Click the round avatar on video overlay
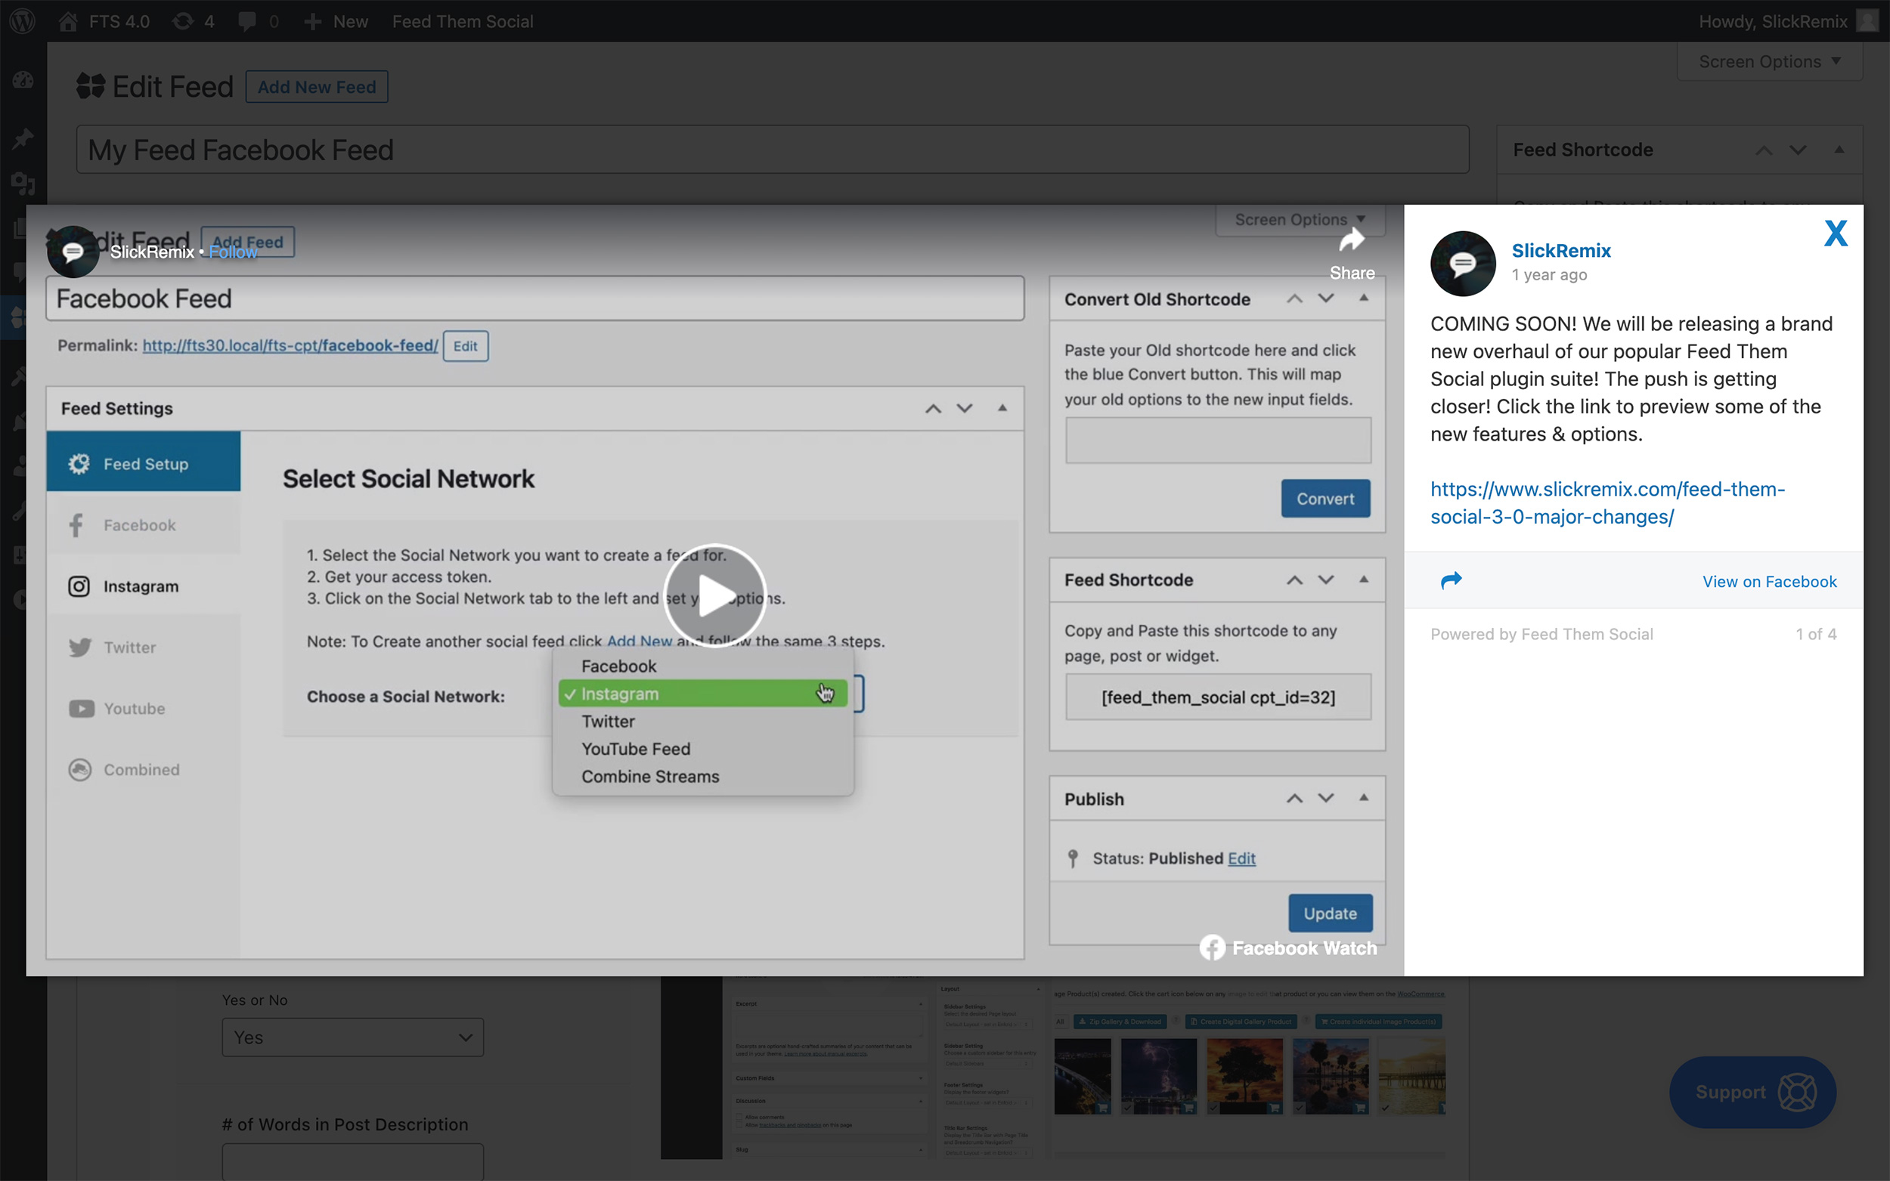This screenshot has width=1890, height=1181. (x=73, y=252)
